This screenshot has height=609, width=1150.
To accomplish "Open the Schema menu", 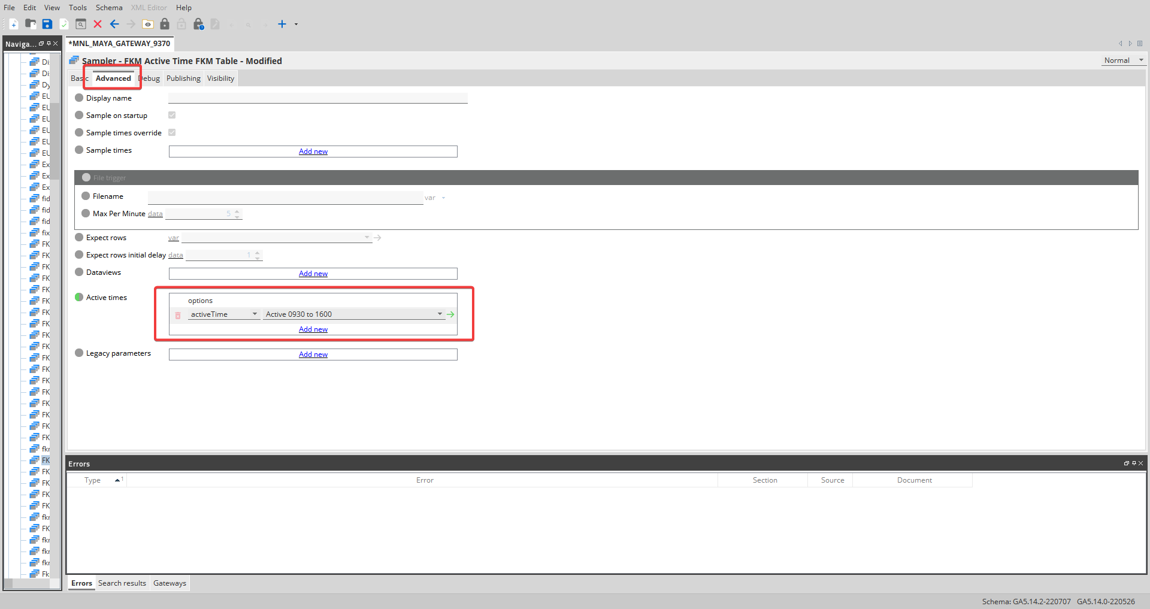I will 108,7.
